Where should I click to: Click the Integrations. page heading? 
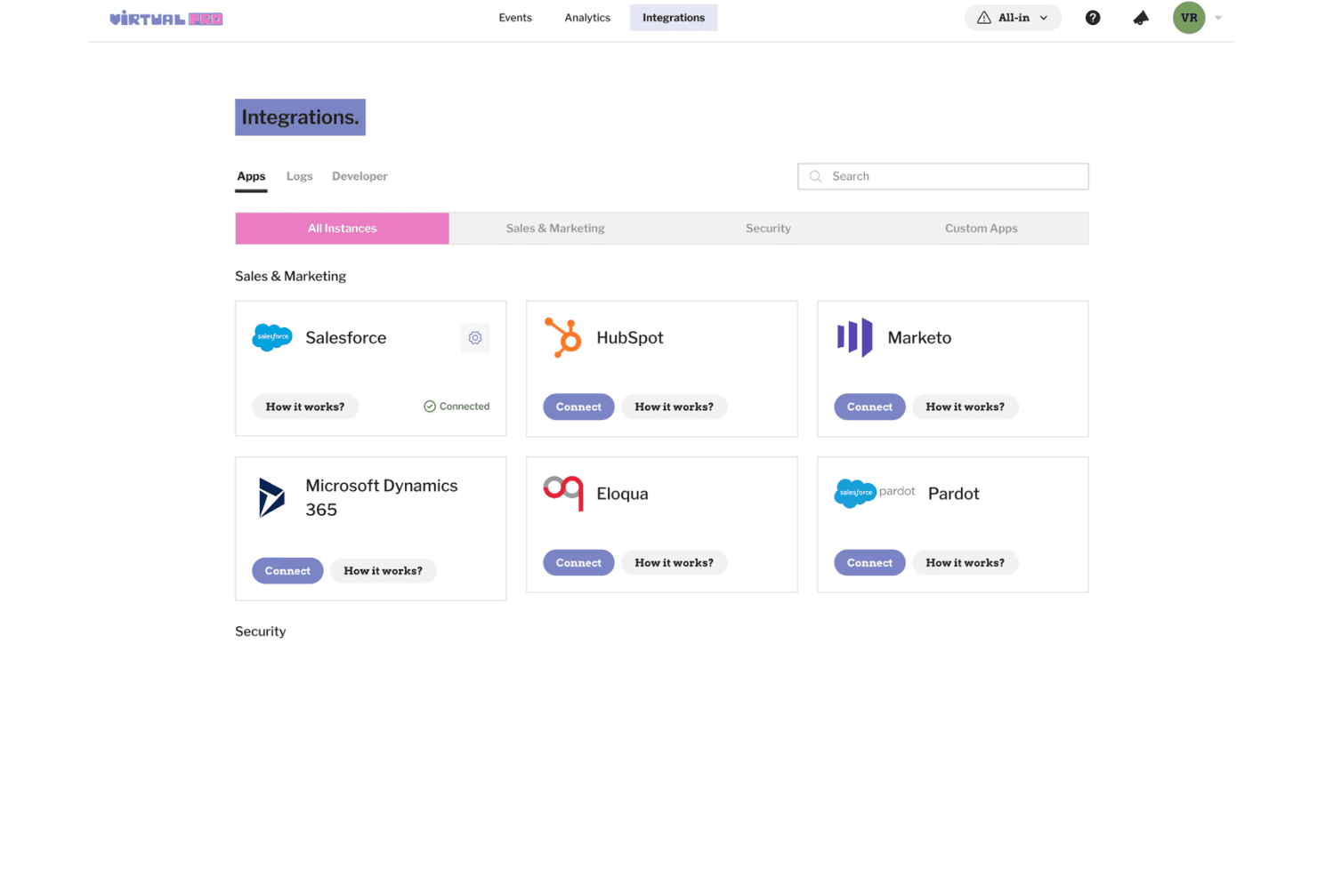[300, 117]
